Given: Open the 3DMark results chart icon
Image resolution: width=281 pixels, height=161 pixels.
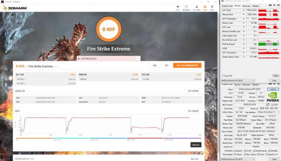Looking at the screenshot, I should (x=205, y=7).
